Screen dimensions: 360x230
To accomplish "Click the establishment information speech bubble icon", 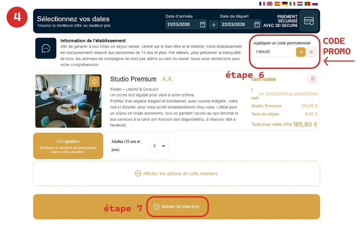I will [x=46, y=48].
